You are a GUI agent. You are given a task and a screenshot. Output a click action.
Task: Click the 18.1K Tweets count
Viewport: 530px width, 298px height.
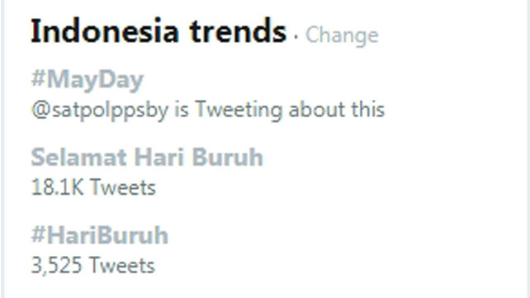pos(93,187)
